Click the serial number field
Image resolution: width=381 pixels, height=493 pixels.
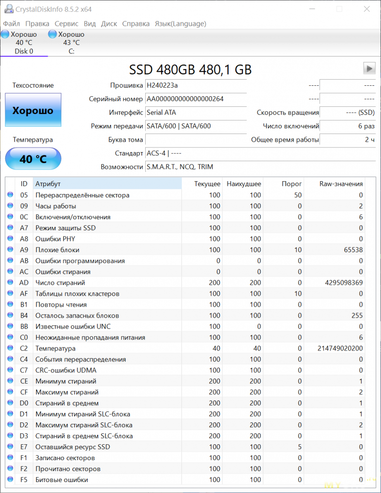coord(196,99)
